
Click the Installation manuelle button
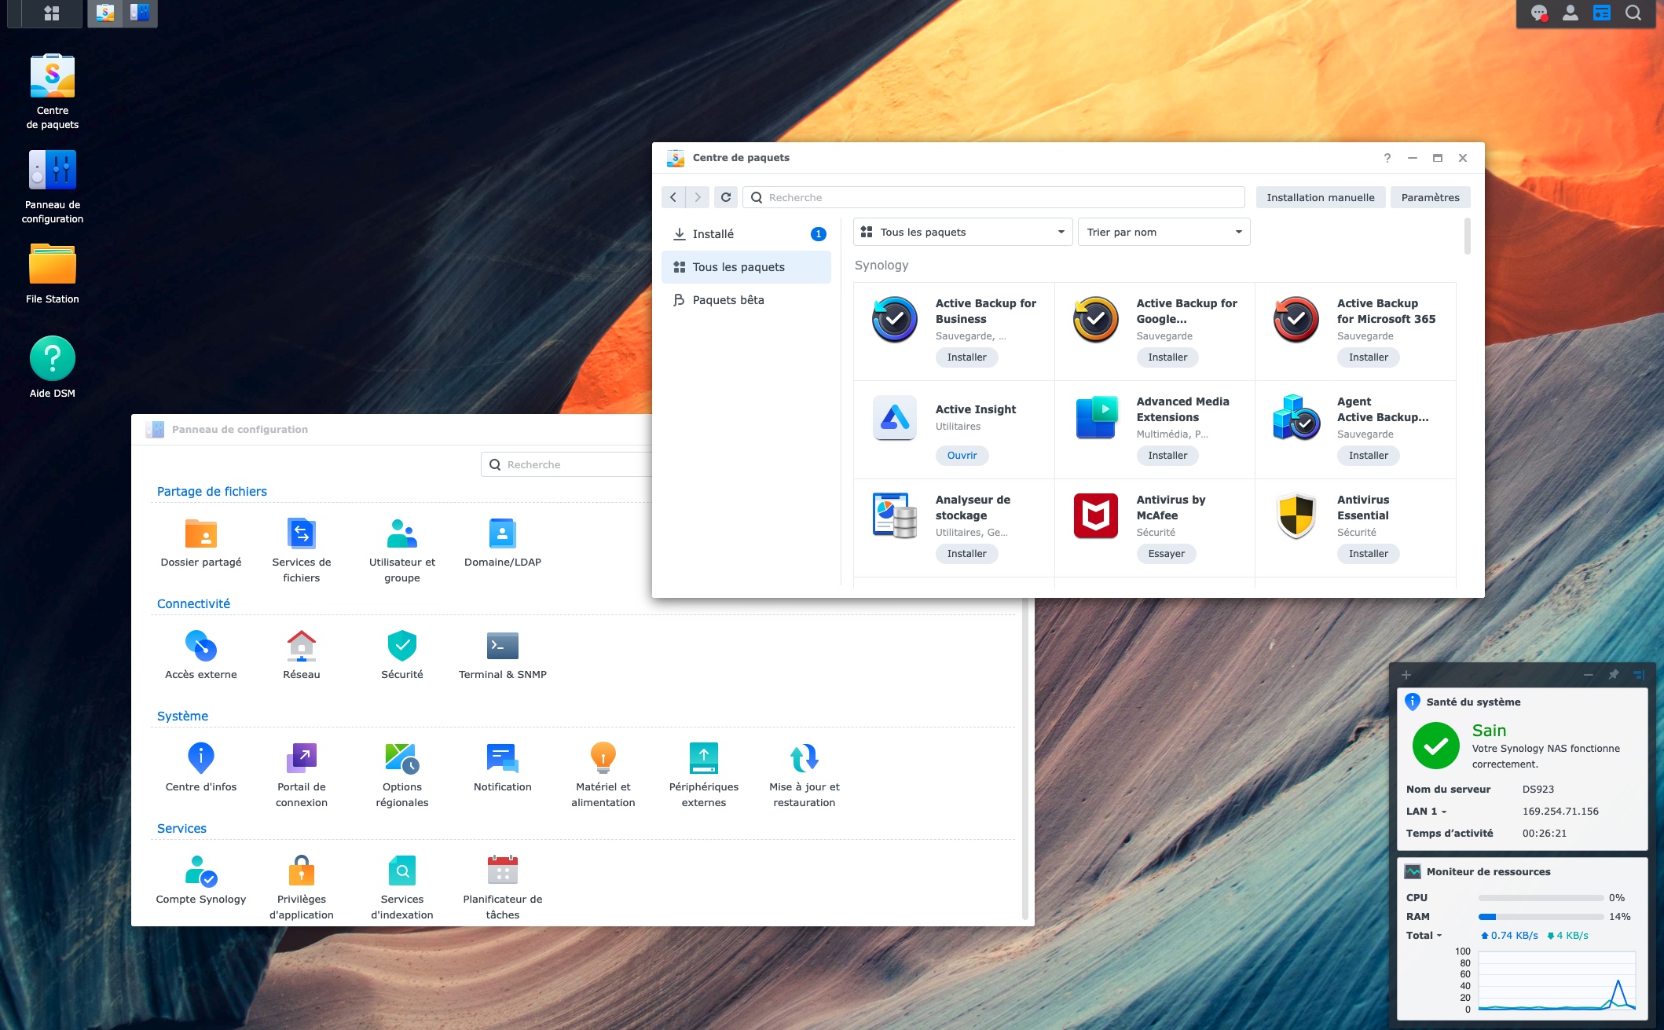pyautogui.click(x=1321, y=197)
